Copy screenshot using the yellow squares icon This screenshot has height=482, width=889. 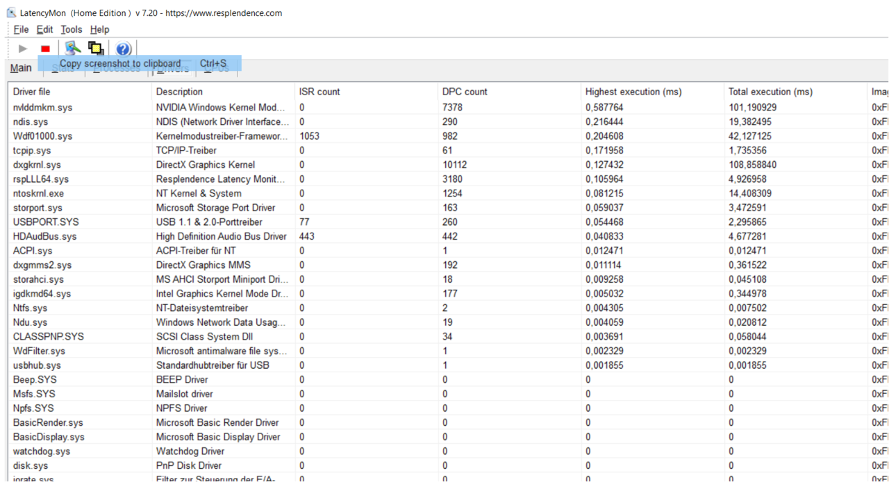tap(95, 48)
